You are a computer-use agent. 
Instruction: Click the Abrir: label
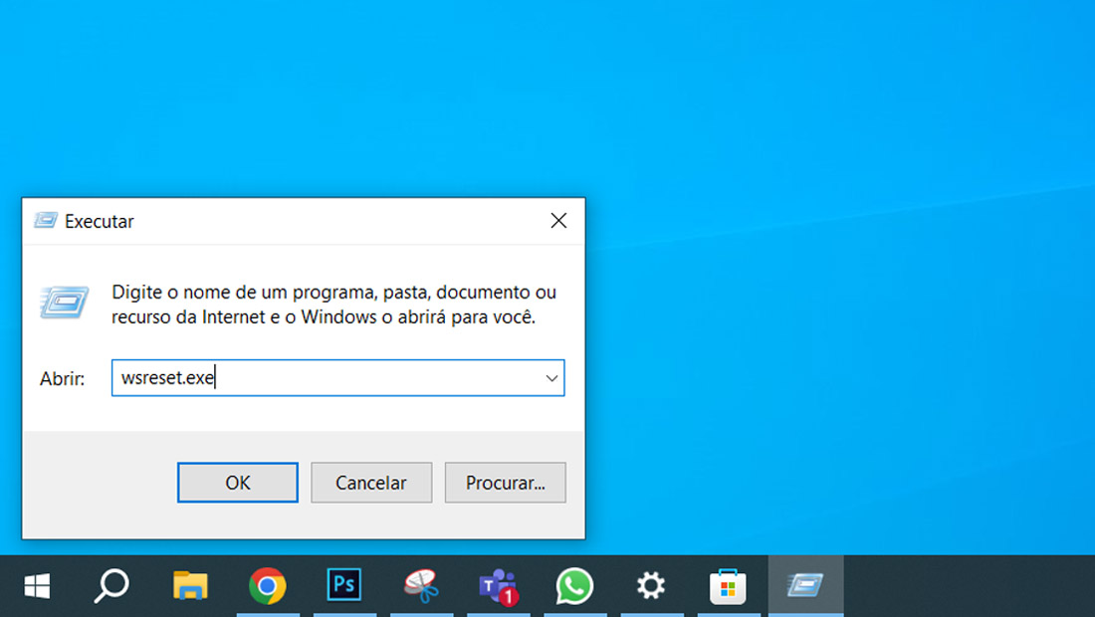(x=62, y=378)
